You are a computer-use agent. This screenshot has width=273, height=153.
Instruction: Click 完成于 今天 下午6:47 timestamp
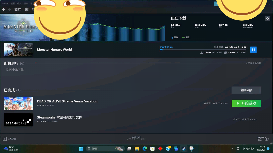(245, 119)
